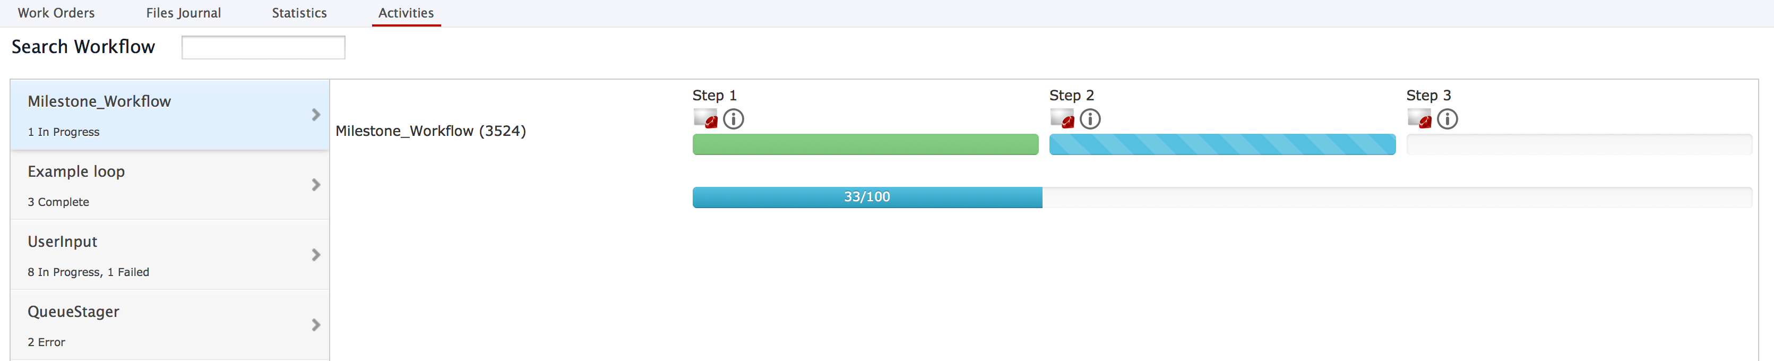Screen dimensions: 1774x361
Task: Open Step 1 info icon
Action: tap(734, 119)
